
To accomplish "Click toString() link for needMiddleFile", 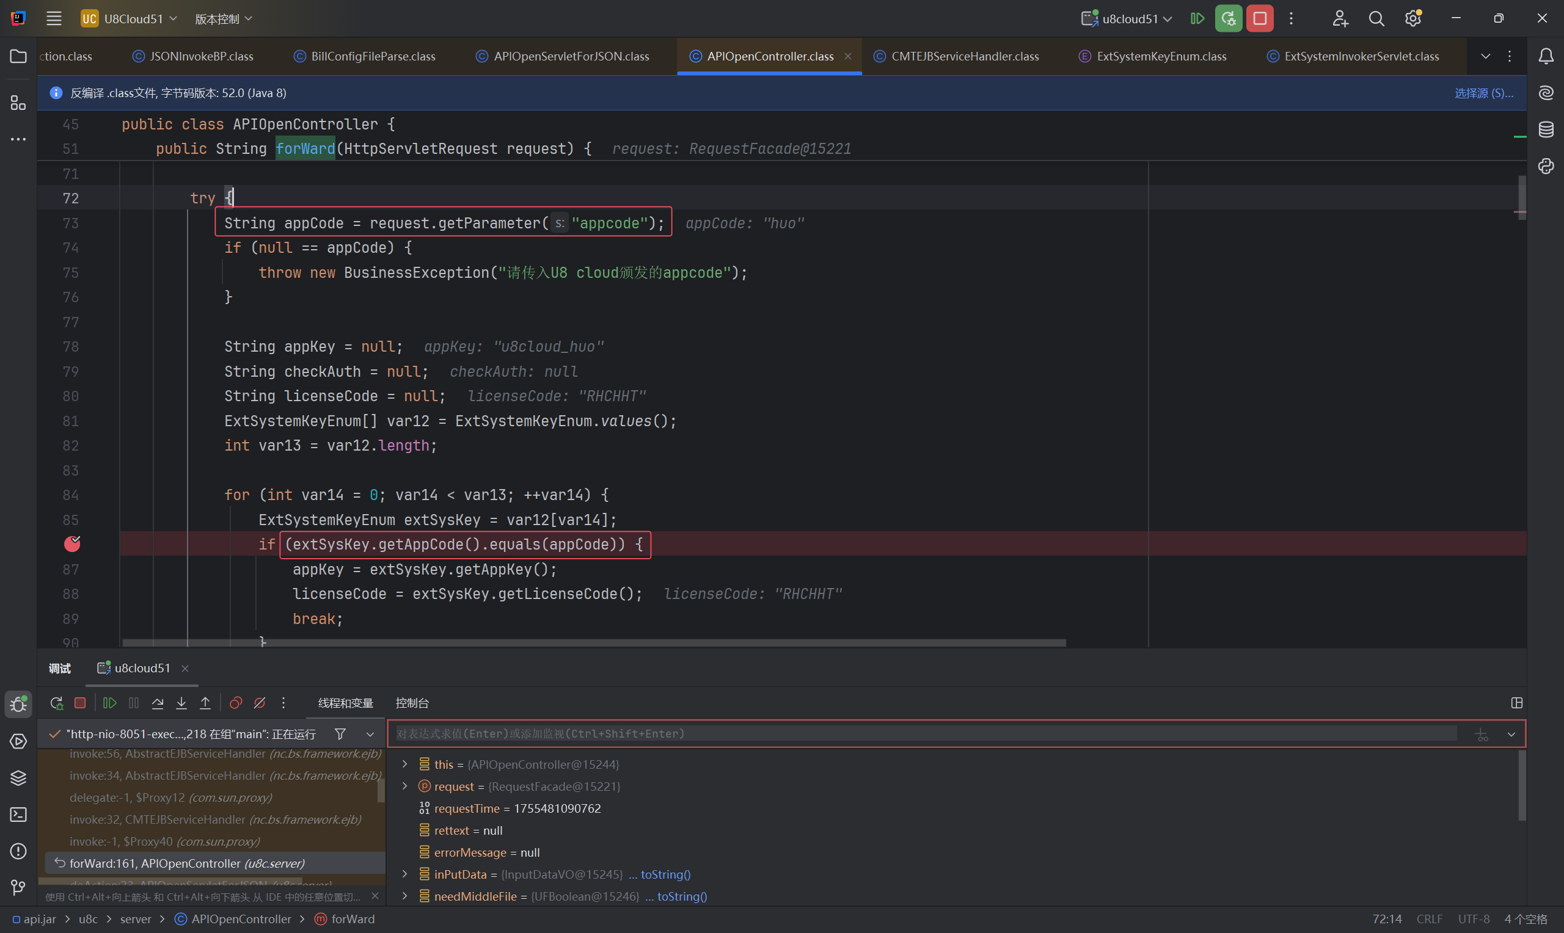I will coord(682,896).
